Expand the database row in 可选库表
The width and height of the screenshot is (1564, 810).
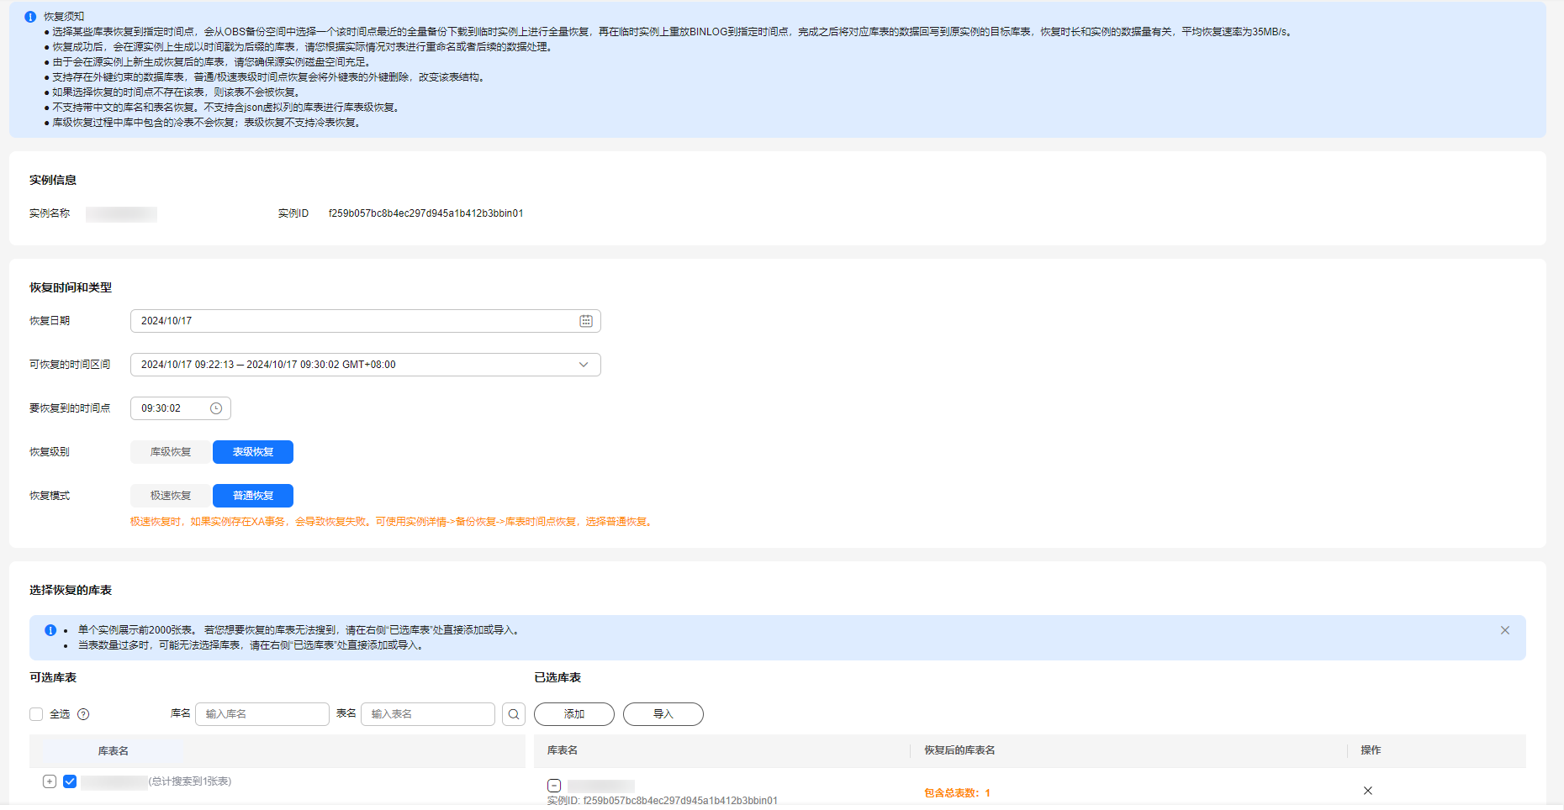coord(50,781)
